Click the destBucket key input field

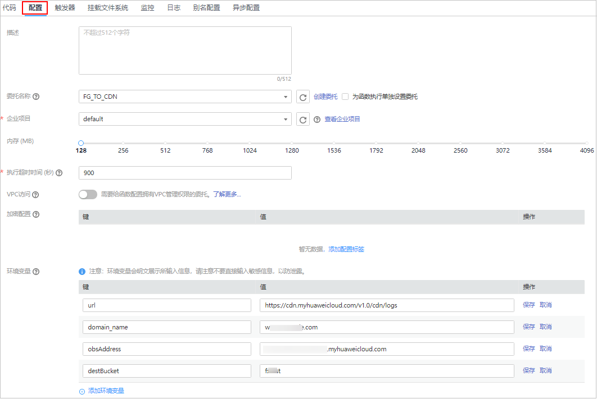[x=167, y=371]
